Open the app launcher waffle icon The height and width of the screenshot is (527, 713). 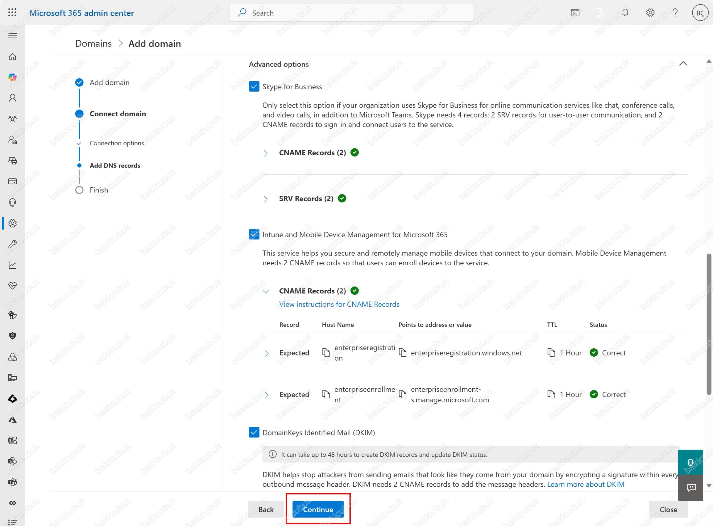12,13
